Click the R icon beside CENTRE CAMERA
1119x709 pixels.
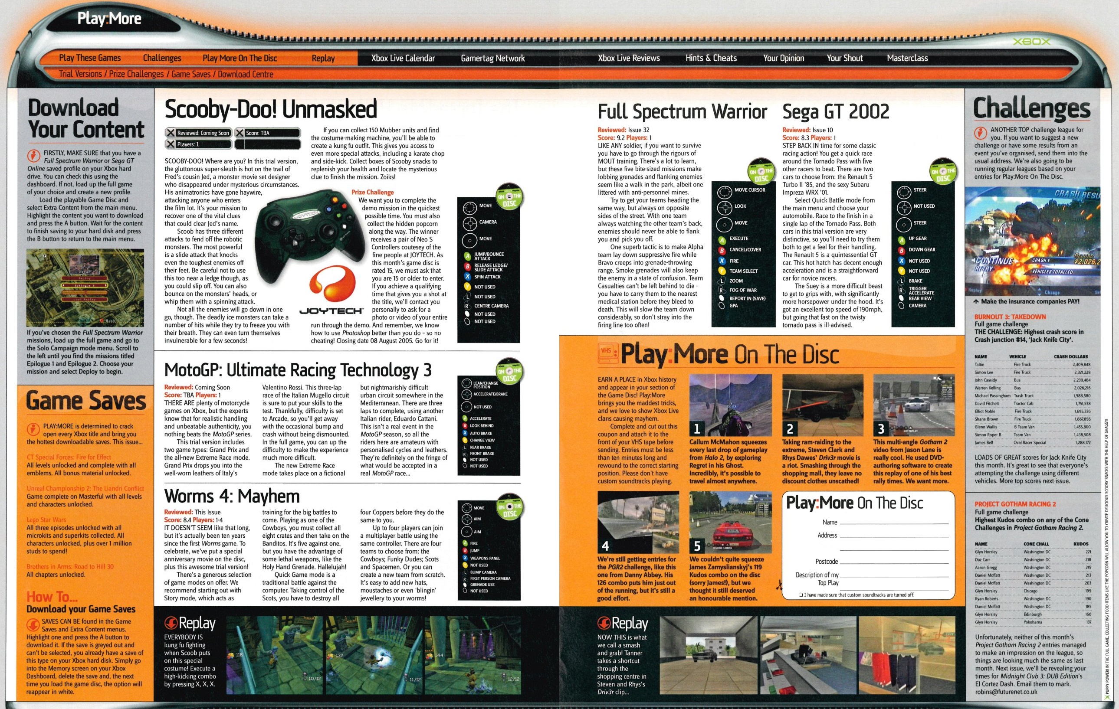point(467,306)
